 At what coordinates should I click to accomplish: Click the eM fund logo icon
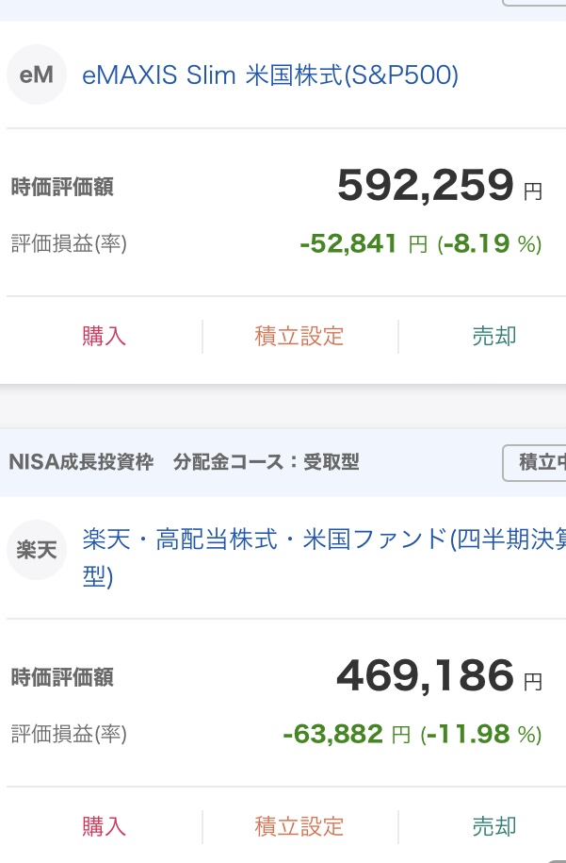coord(37,75)
